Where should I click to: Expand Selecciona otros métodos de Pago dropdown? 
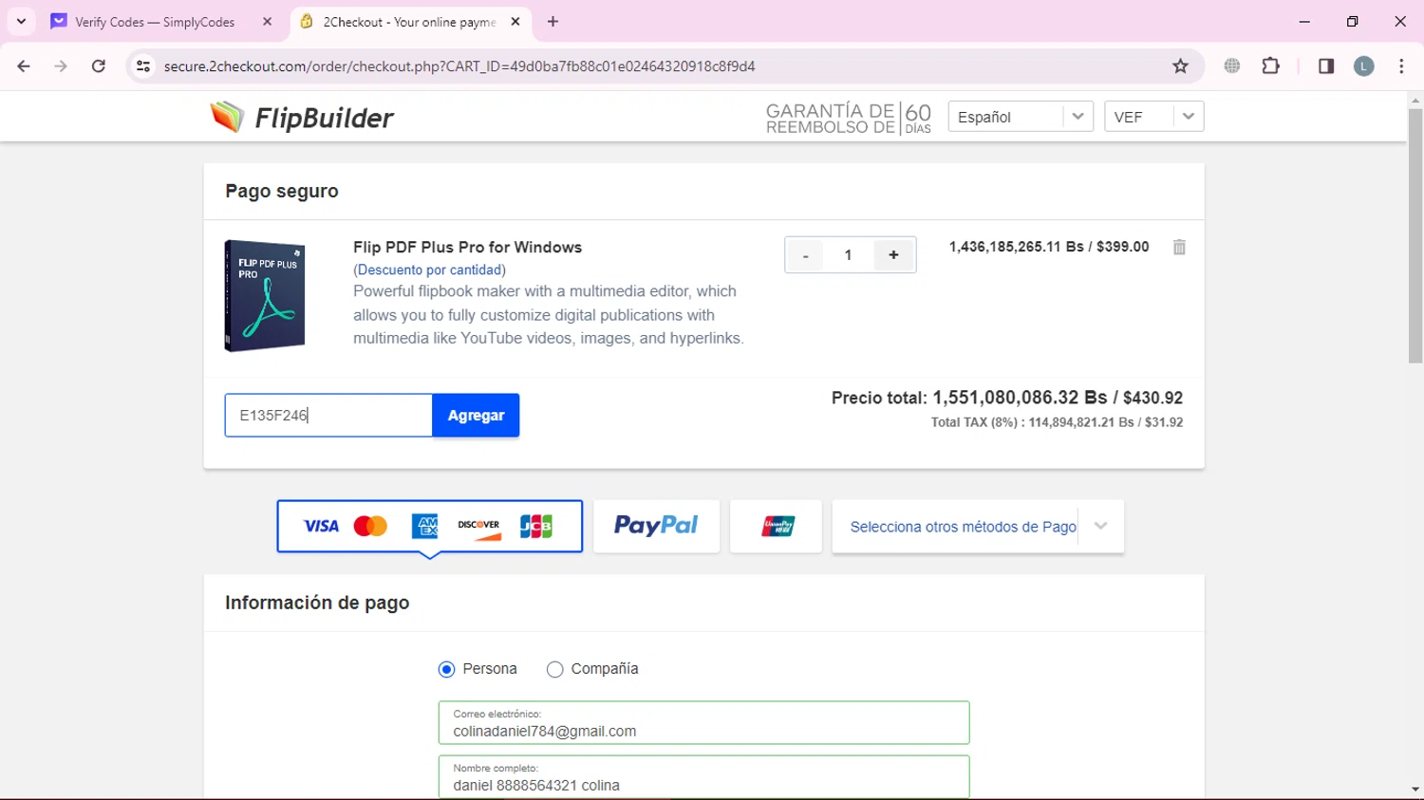(978, 526)
